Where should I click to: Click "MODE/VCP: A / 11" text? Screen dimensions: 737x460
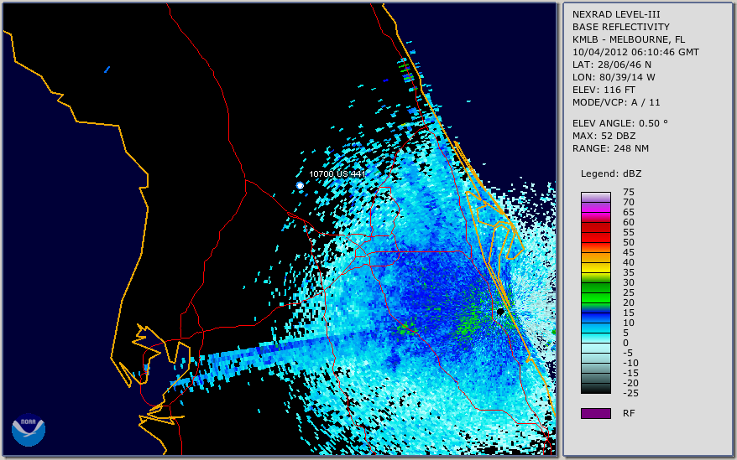(616, 102)
